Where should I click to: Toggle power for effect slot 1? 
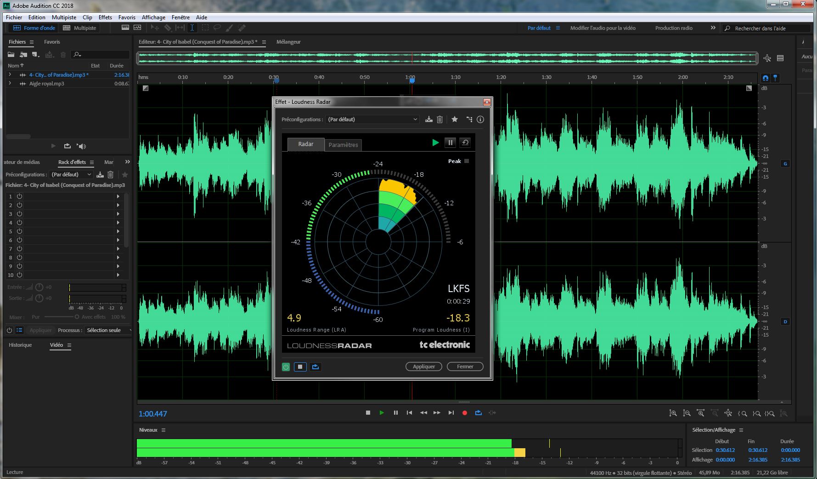20,196
